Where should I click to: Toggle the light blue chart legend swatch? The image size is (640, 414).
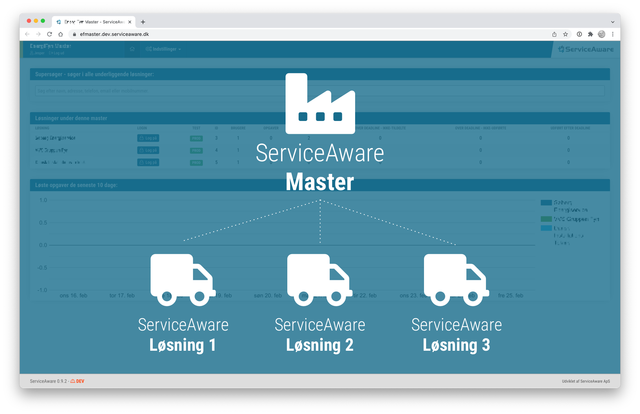[546, 228]
